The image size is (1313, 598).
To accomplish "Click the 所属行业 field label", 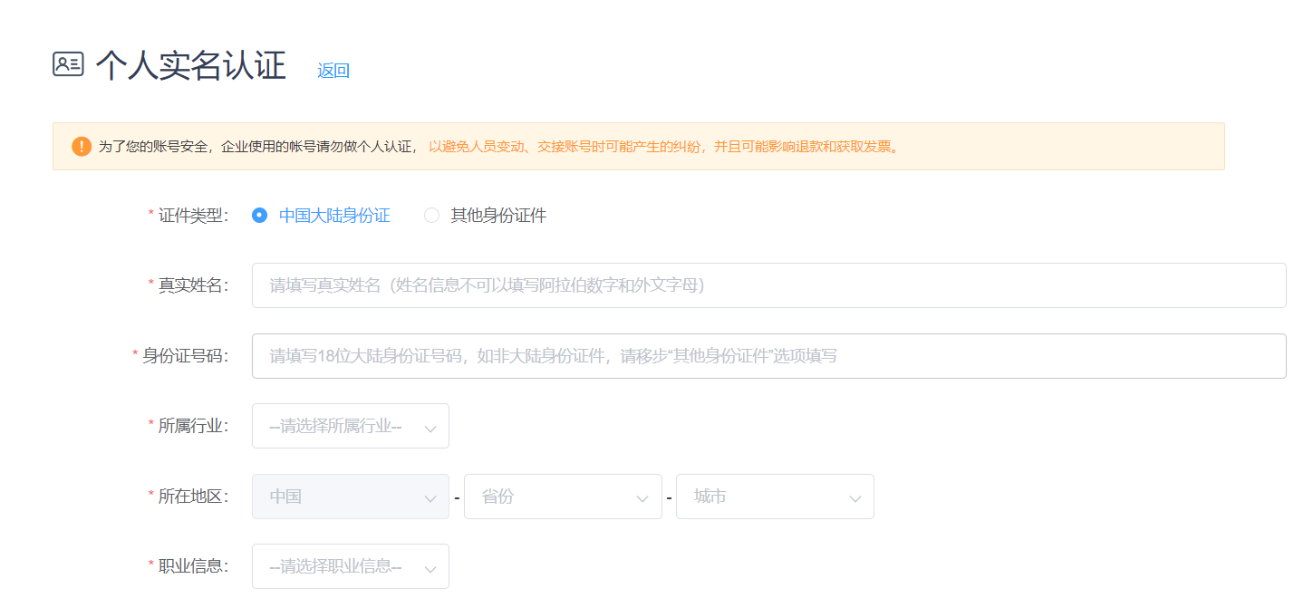I will coord(192,426).
